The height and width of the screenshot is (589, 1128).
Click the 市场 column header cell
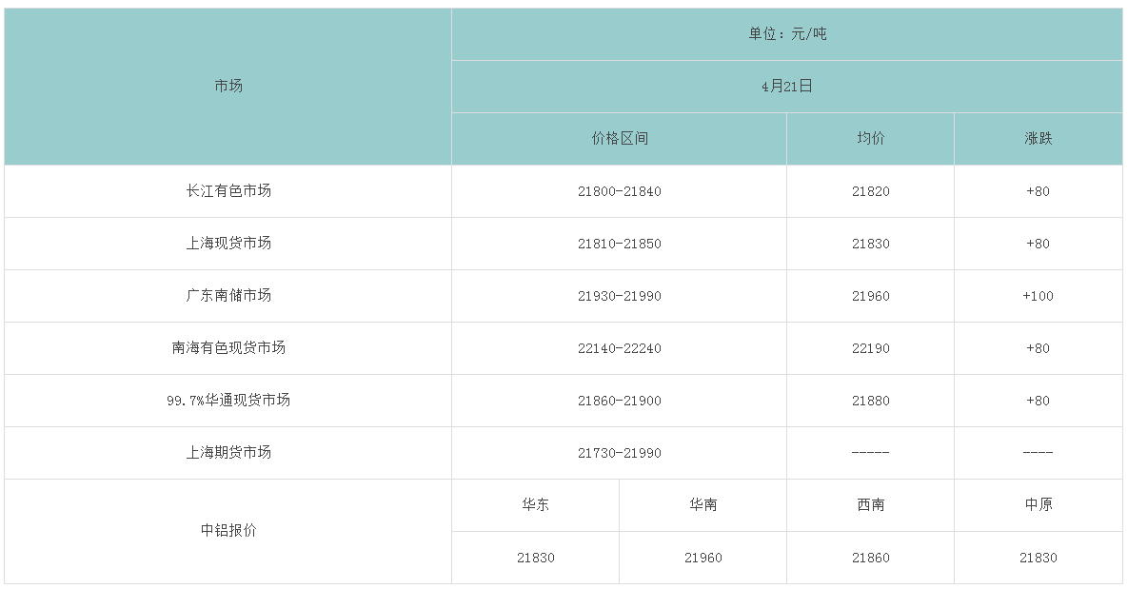pos(228,87)
